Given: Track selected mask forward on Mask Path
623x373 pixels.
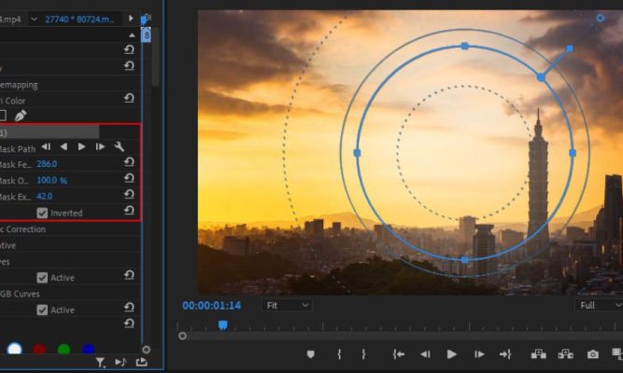Looking at the screenshot, I should click(x=81, y=146).
